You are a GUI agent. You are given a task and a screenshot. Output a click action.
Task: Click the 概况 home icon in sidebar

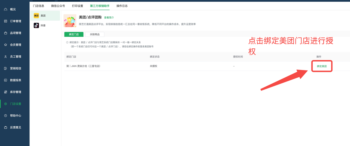[x=5, y=9]
